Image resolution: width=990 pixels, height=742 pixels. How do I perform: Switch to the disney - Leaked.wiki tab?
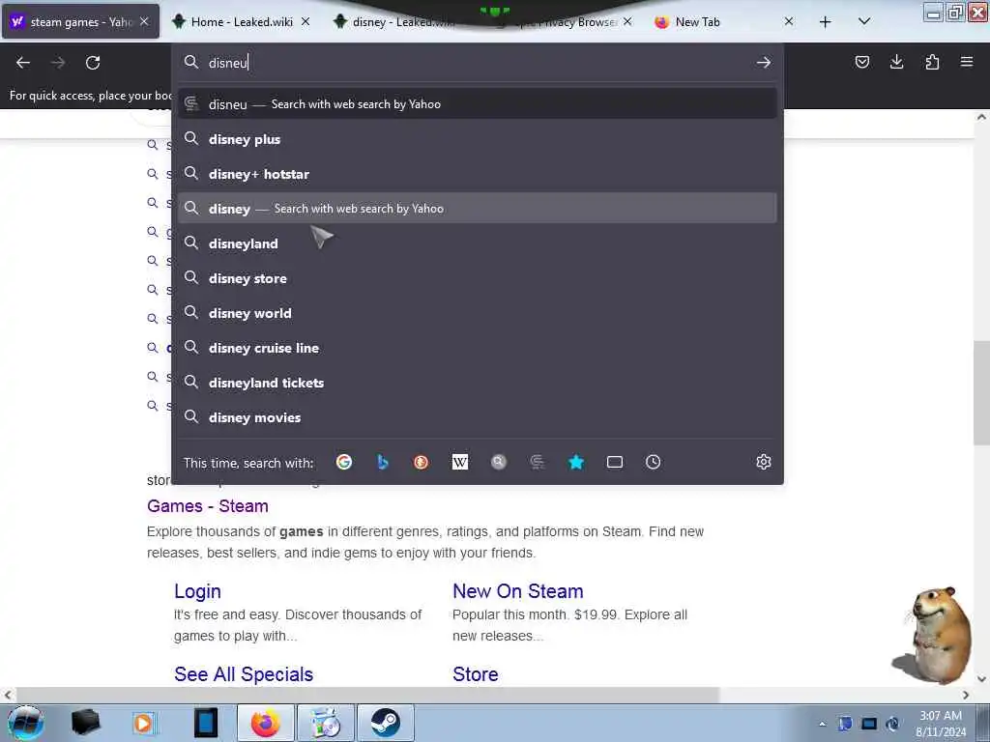pos(402,21)
